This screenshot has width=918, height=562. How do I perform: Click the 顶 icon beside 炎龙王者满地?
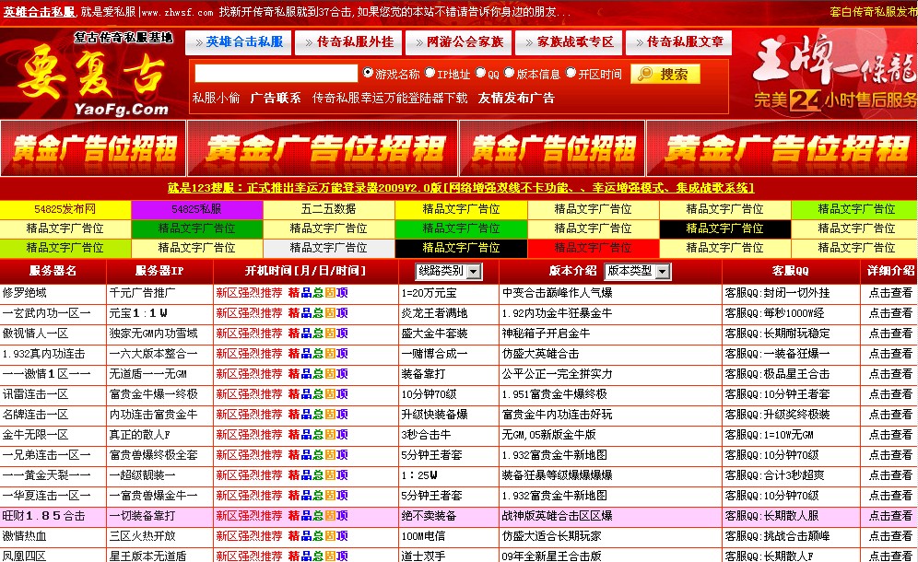click(x=341, y=312)
